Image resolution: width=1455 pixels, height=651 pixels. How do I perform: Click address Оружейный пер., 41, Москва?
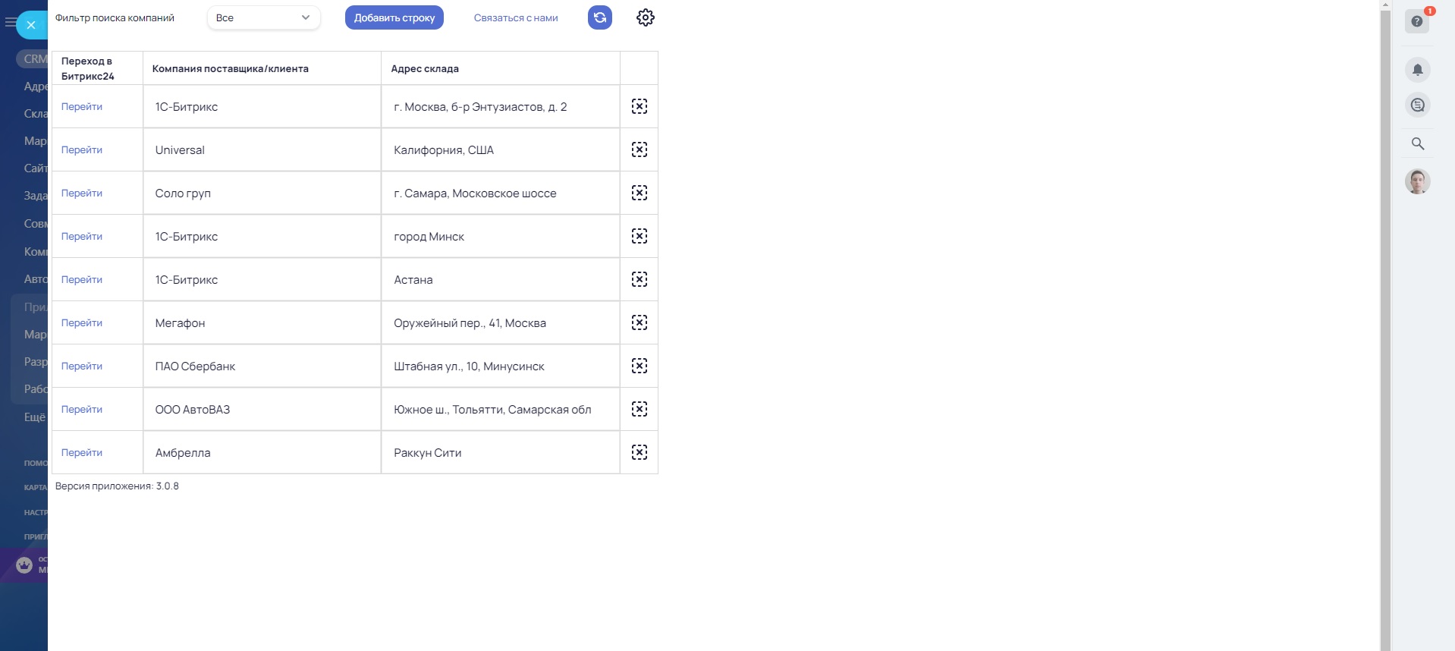click(501, 322)
